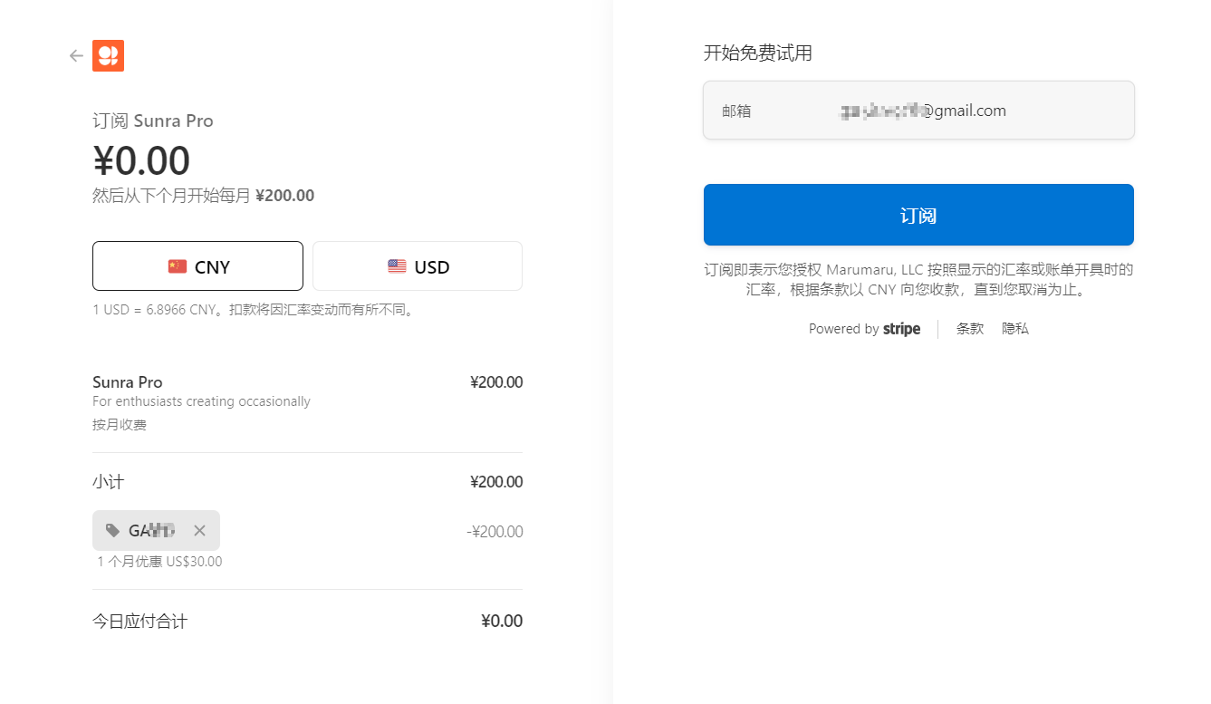This screenshot has width=1211, height=704.
Task: Click the 邮箱 email input field
Action: [918, 111]
